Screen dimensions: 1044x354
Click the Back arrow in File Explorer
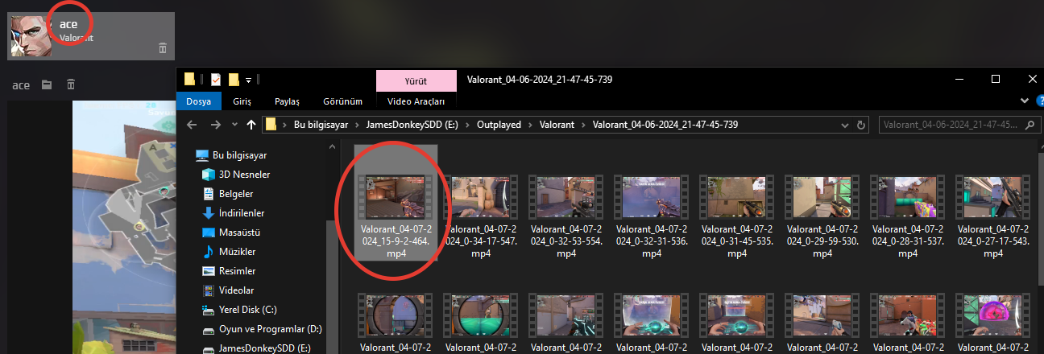(191, 125)
